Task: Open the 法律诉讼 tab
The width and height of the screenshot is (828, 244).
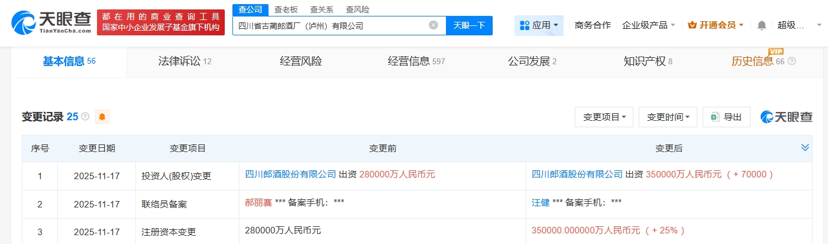Action: (x=185, y=61)
